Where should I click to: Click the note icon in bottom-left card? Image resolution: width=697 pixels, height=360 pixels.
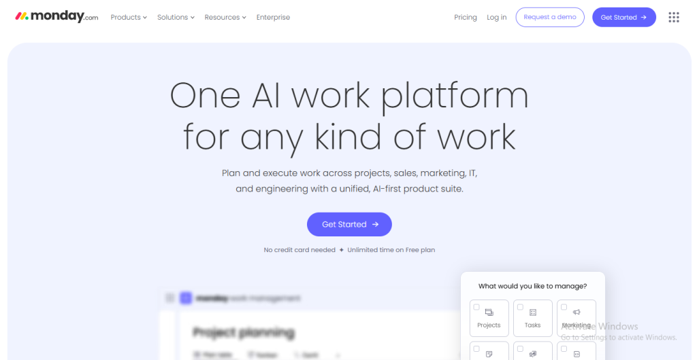pos(489,354)
